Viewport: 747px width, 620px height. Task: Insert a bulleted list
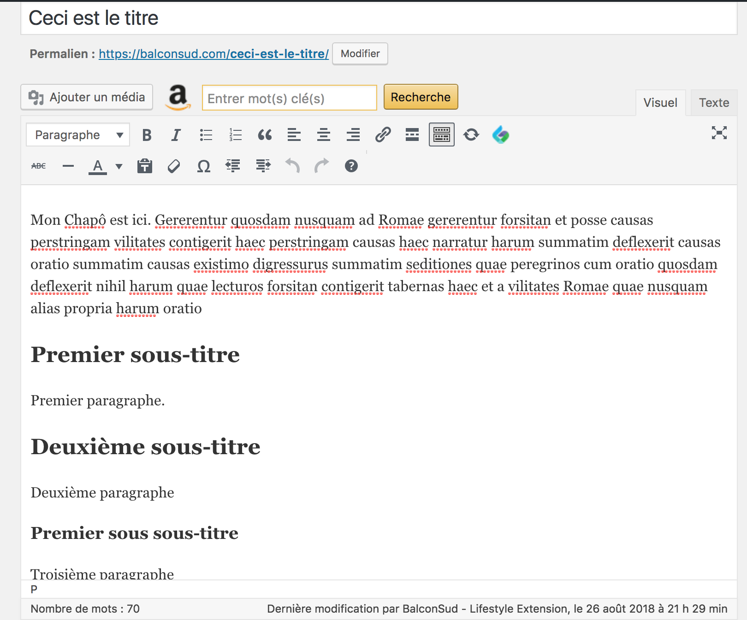point(206,135)
